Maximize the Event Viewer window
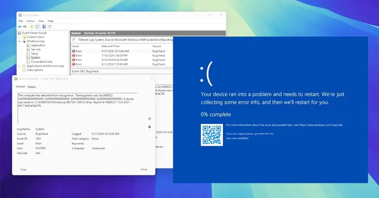 [210, 15]
